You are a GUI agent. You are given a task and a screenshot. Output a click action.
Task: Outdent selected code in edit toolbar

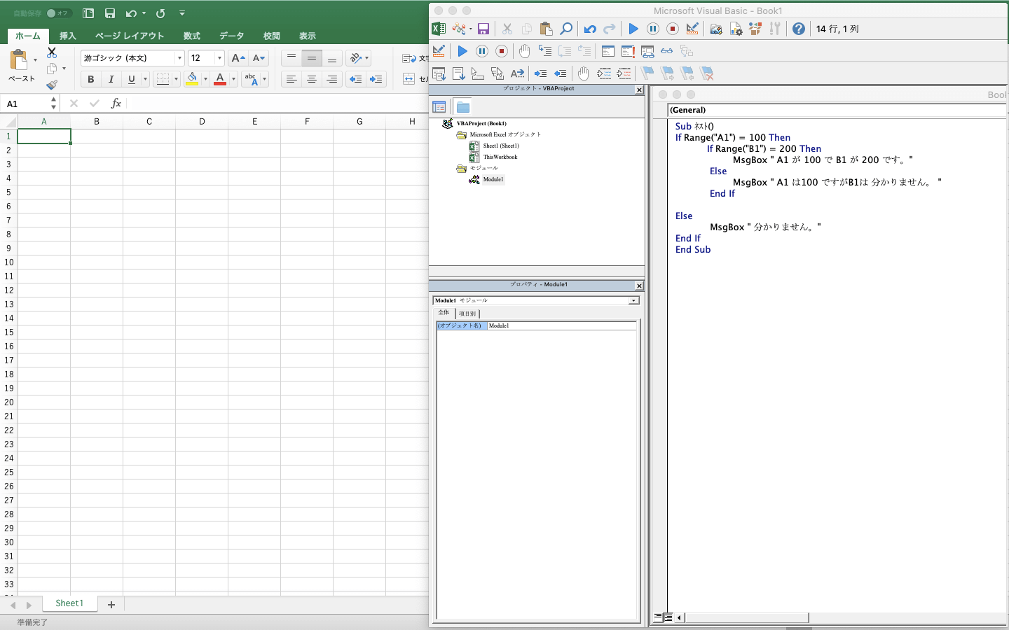point(560,73)
